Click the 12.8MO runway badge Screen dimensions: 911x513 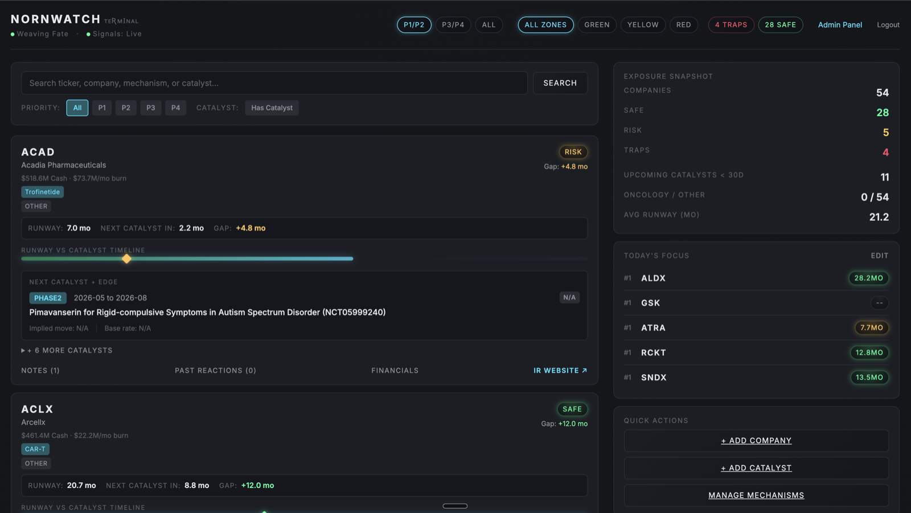click(x=869, y=352)
